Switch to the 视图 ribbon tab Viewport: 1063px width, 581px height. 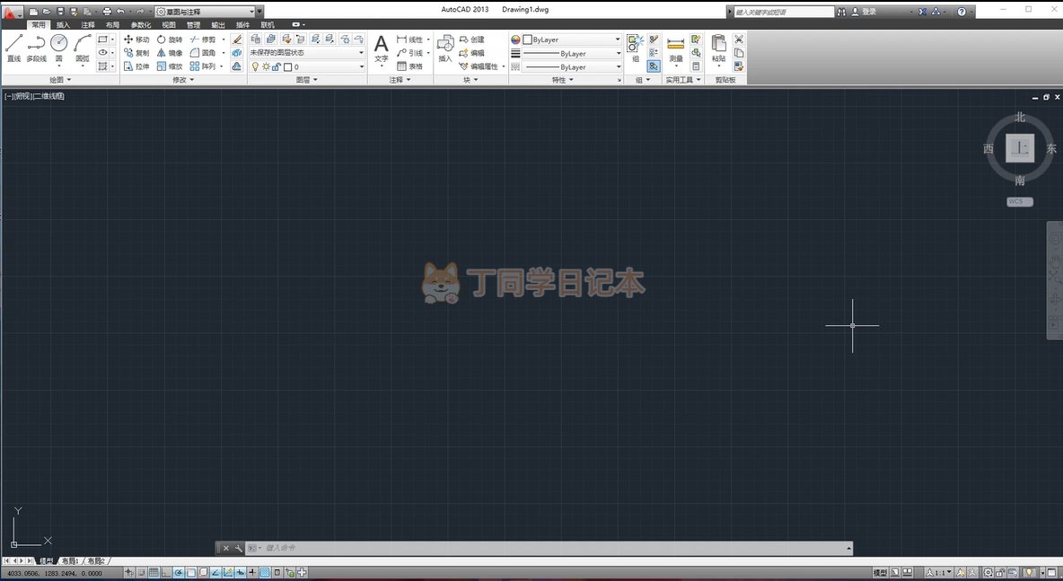pyautogui.click(x=169, y=25)
